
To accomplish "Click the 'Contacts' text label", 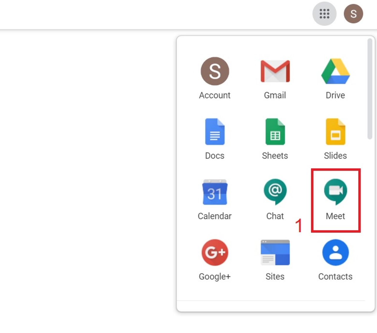I will [335, 276].
